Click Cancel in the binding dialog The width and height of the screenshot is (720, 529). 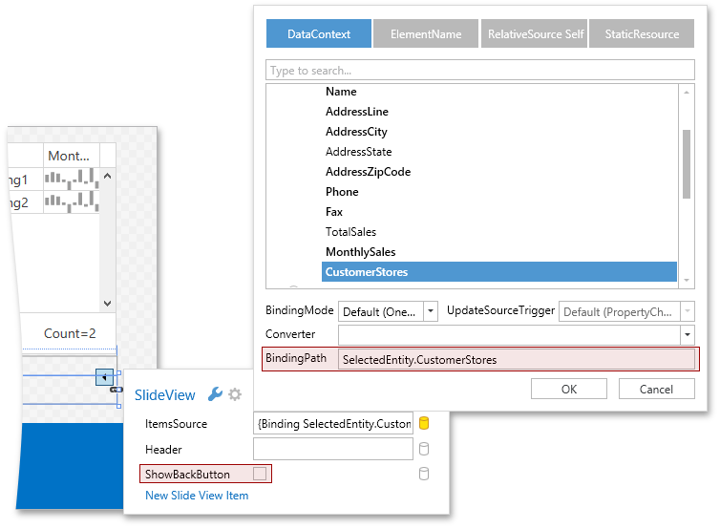656,389
